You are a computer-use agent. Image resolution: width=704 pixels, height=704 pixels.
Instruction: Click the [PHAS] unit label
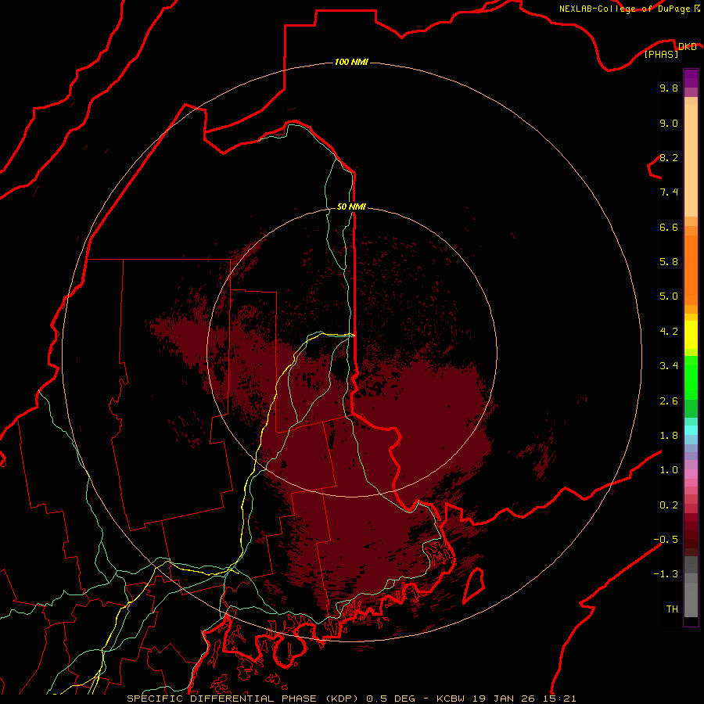(x=661, y=55)
